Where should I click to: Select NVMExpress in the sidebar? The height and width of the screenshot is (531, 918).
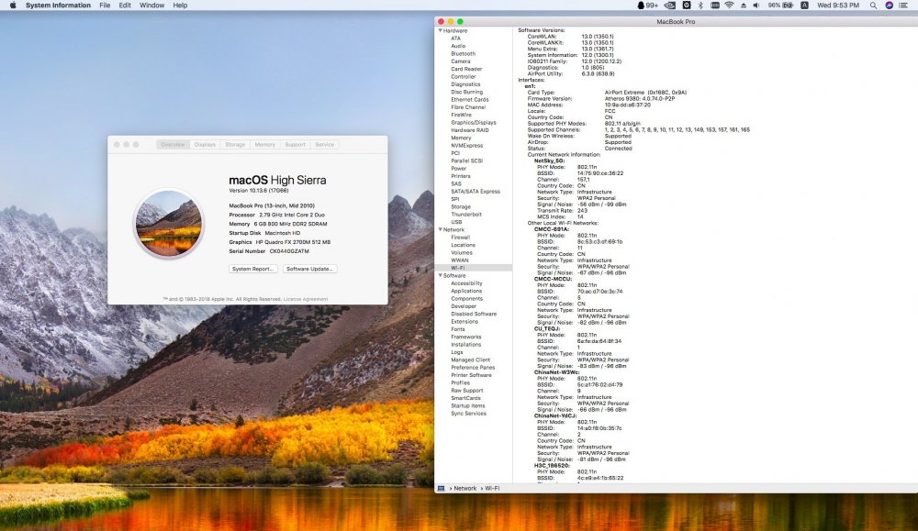[466, 146]
